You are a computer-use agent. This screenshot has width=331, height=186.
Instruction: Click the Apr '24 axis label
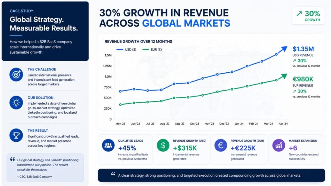click(283, 124)
